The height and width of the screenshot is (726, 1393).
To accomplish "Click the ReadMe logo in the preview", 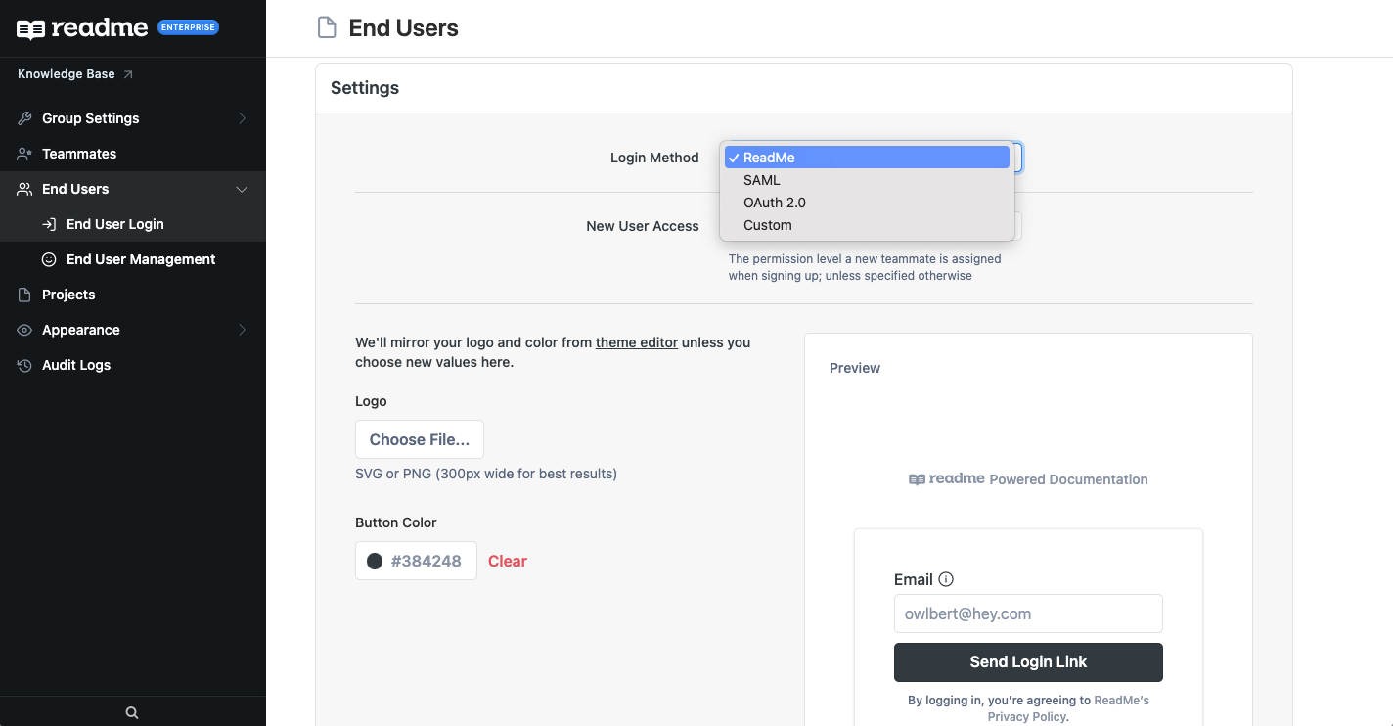I will coord(946,479).
